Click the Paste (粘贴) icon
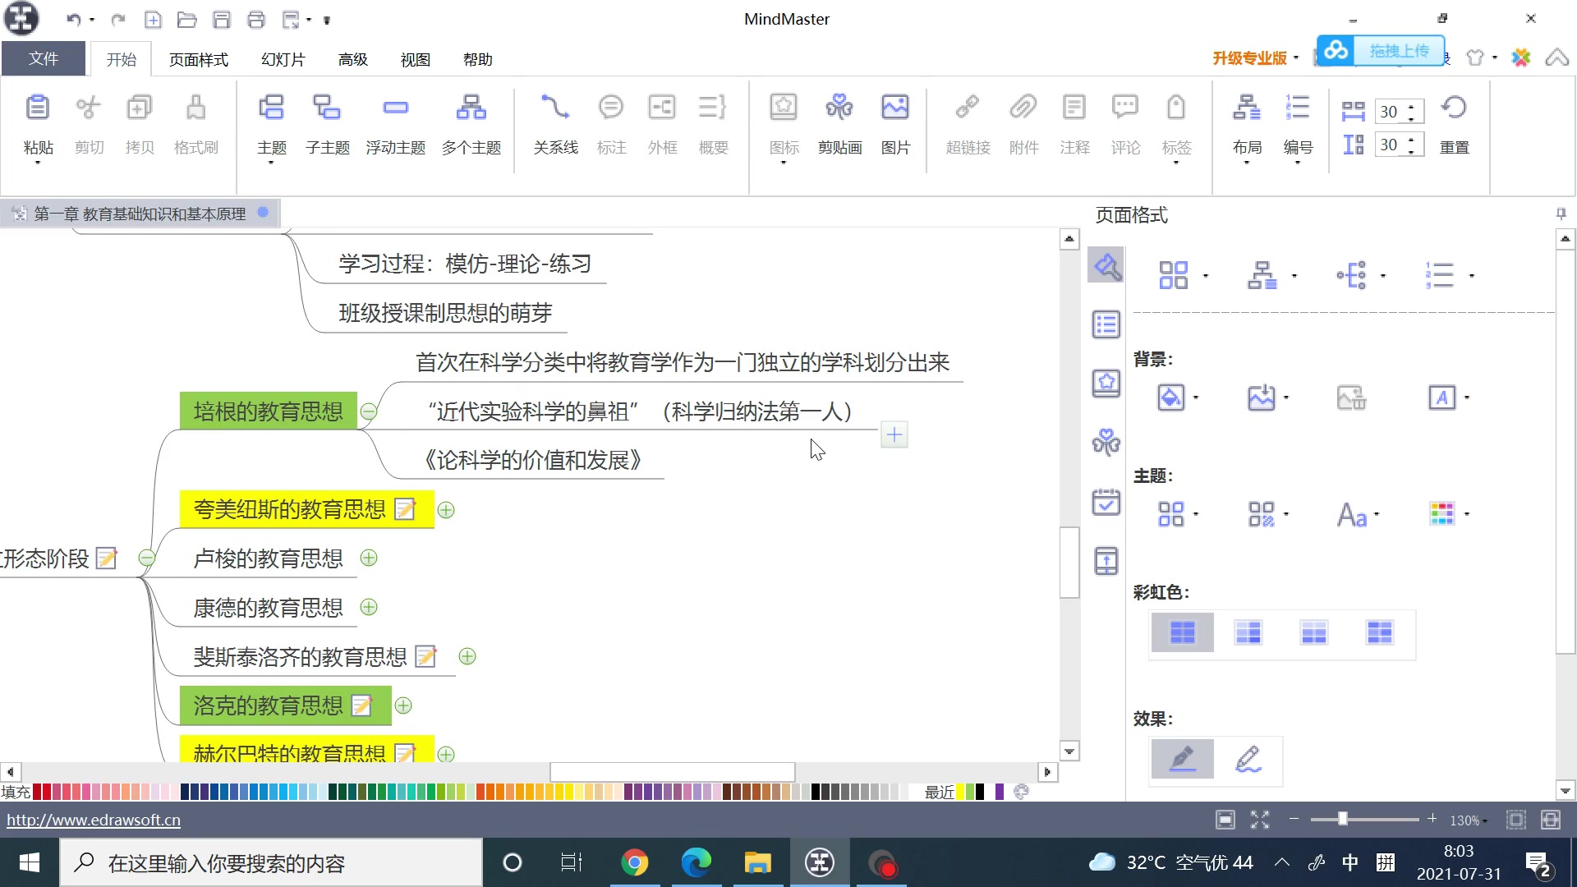The height and width of the screenshot is (887, 1577). (38, 108)
